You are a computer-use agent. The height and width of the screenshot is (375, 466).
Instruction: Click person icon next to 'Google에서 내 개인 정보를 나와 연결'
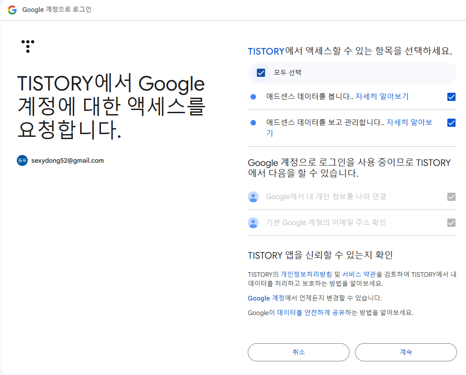coord(253,197)
